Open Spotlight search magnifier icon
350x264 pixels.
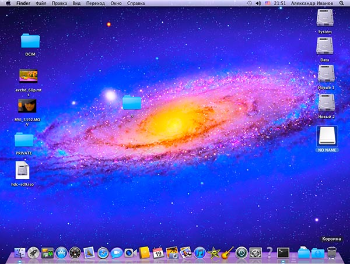pos(341,3)
